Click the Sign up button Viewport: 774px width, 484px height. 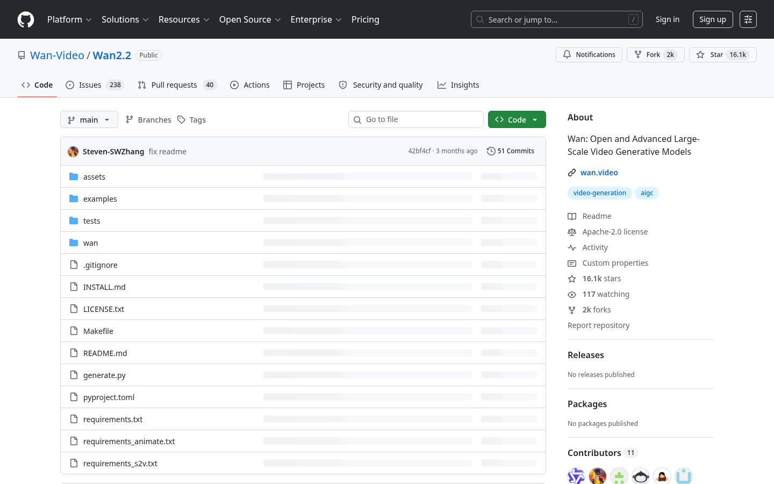(x=713, y=19)
